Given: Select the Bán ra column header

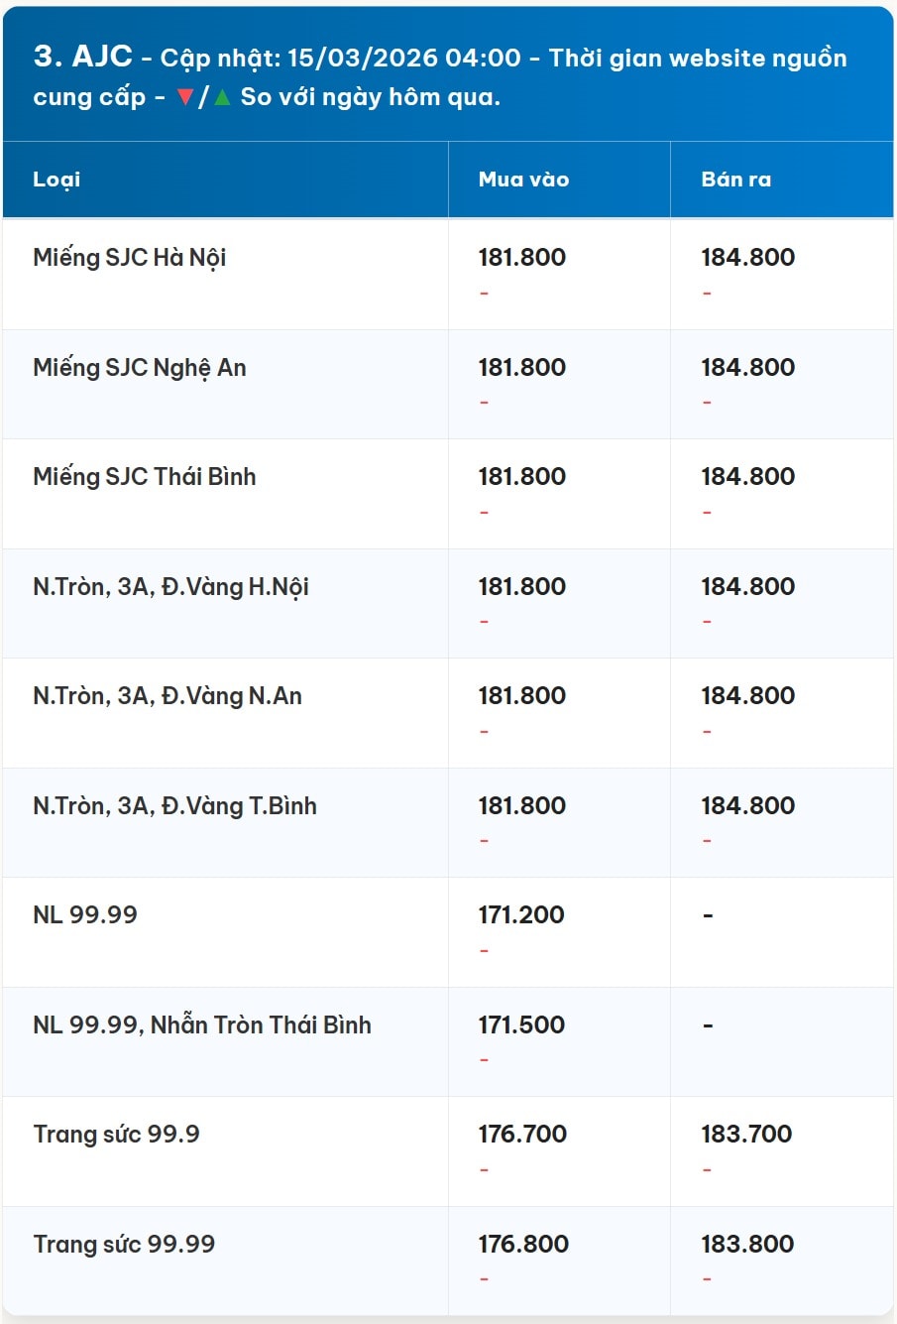Looking at the screenshot, I should tap(735, 180).
